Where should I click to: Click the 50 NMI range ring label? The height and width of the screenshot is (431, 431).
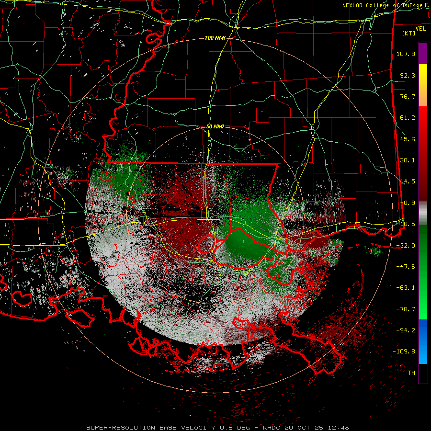pos(215,127)
